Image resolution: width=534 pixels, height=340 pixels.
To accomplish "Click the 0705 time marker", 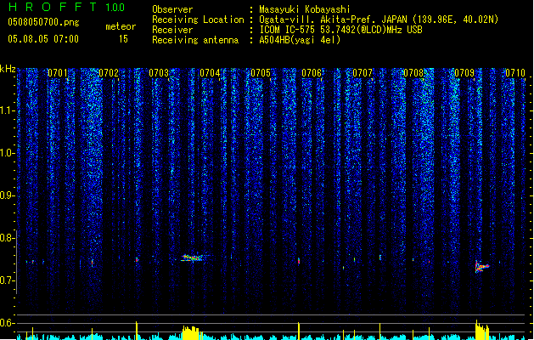I will point(261,73).
